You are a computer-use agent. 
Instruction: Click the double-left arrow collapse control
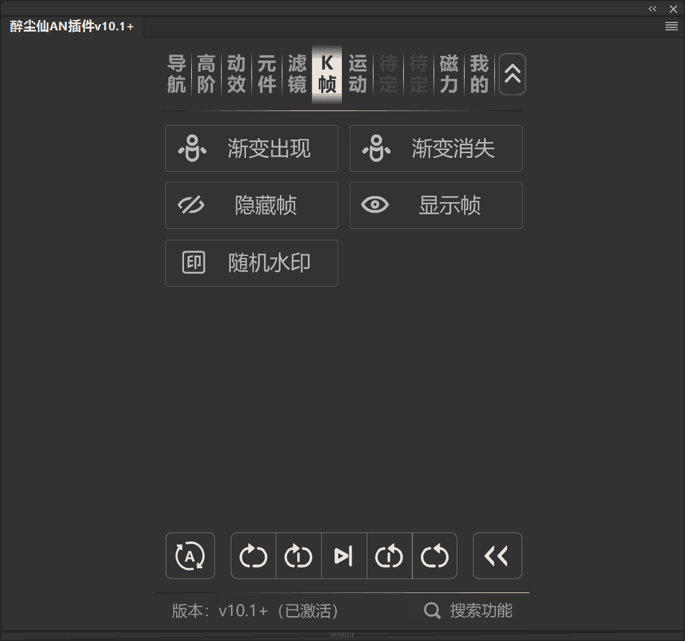click(497, 555)
